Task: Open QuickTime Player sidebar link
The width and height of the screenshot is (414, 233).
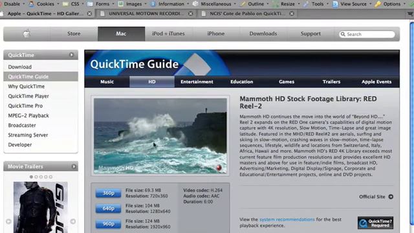Action: coord(28,96)
